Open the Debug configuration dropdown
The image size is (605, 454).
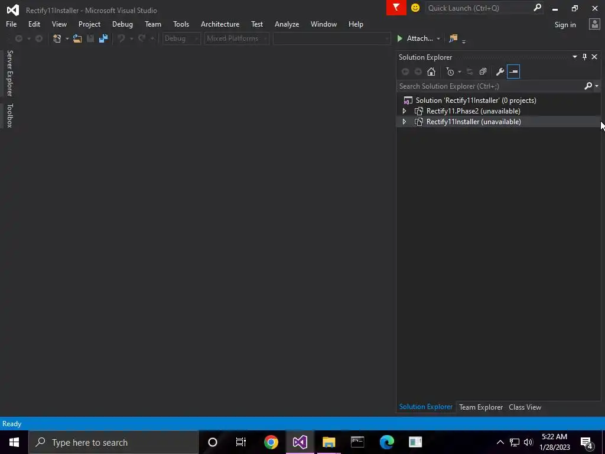[181, 38]
